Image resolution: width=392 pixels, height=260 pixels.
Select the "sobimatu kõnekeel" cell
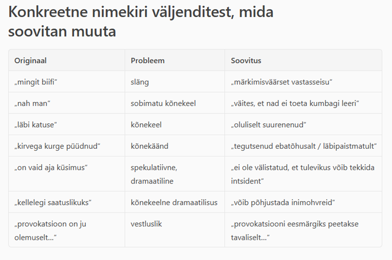pos(163,103)
